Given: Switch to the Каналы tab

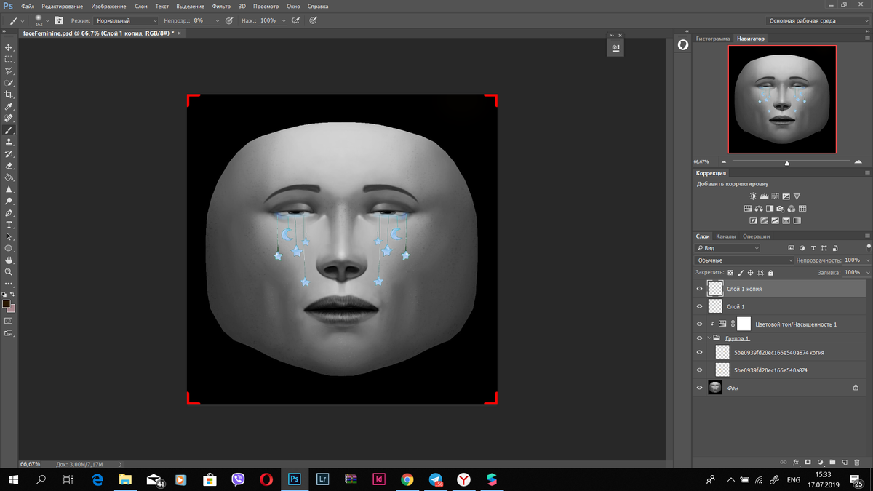Looking at the screenshot, I should coord(726,236).
